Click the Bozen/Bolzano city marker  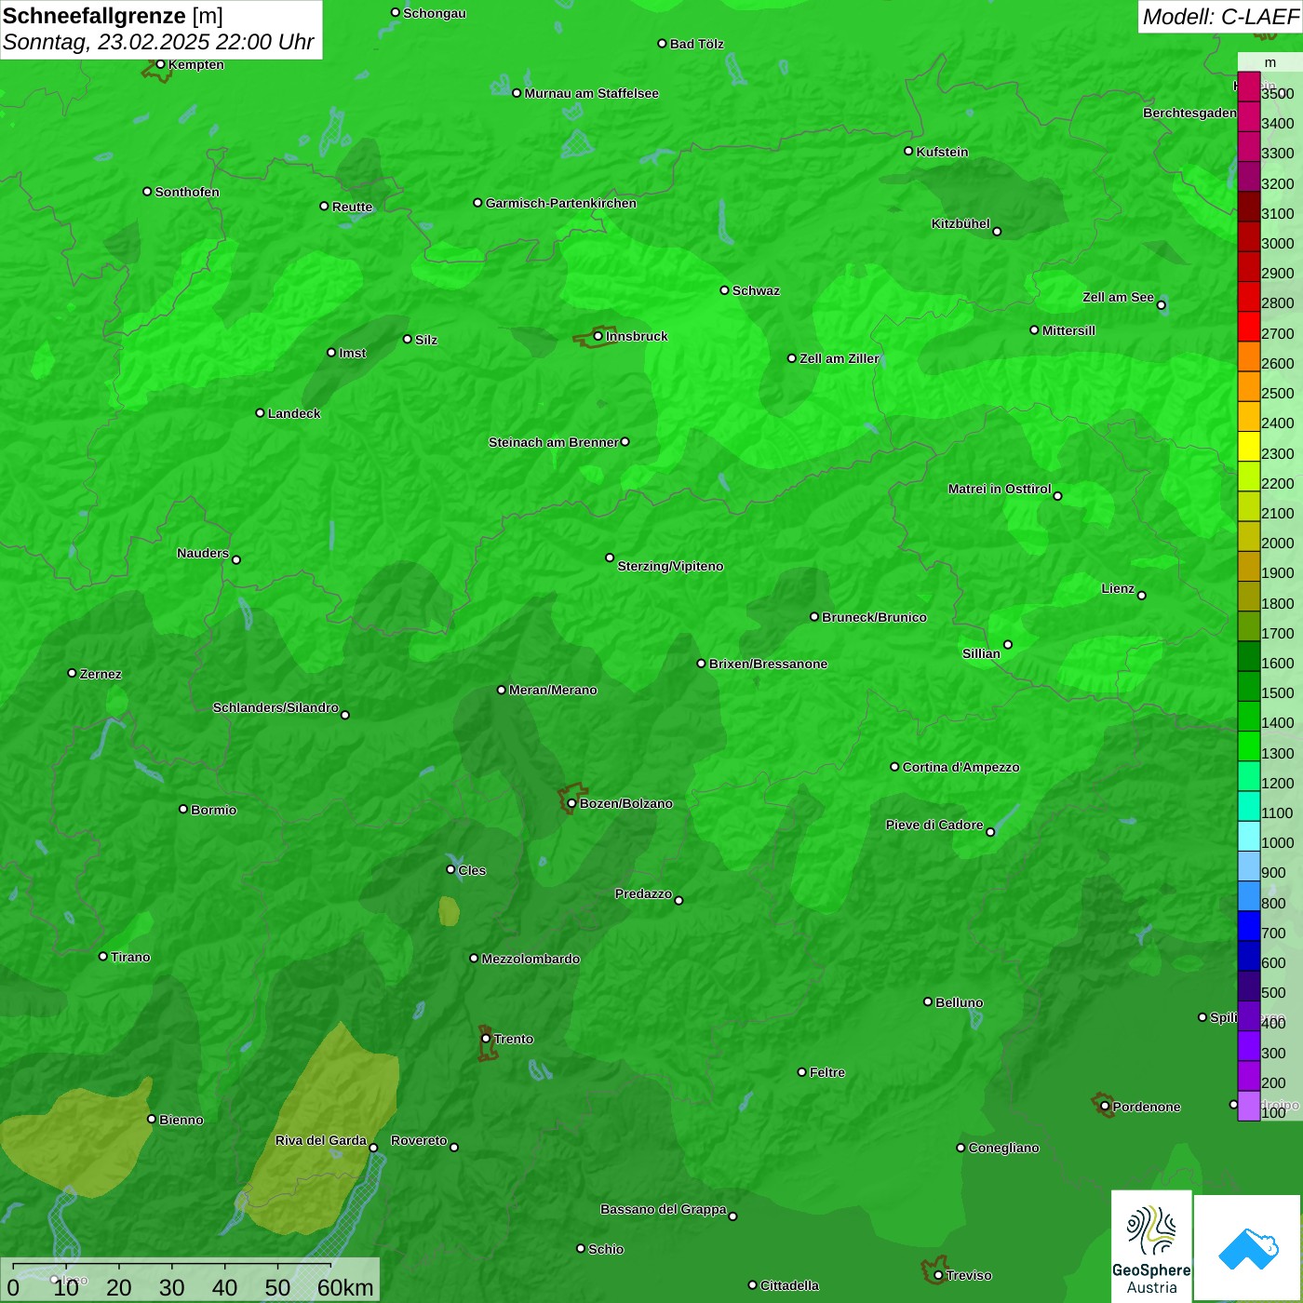(571, 803)
